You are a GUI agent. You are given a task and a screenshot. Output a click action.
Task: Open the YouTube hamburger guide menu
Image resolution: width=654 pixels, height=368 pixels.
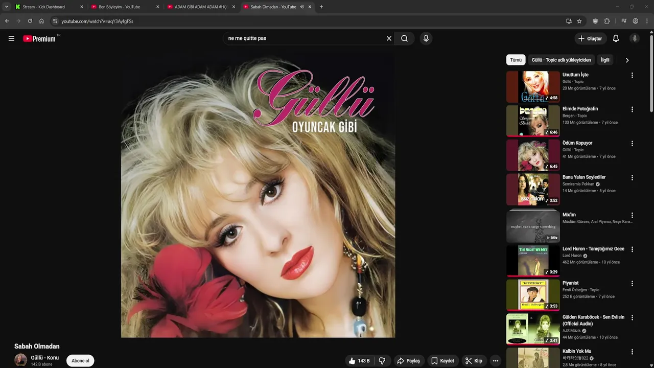click(x=11, y=38)
